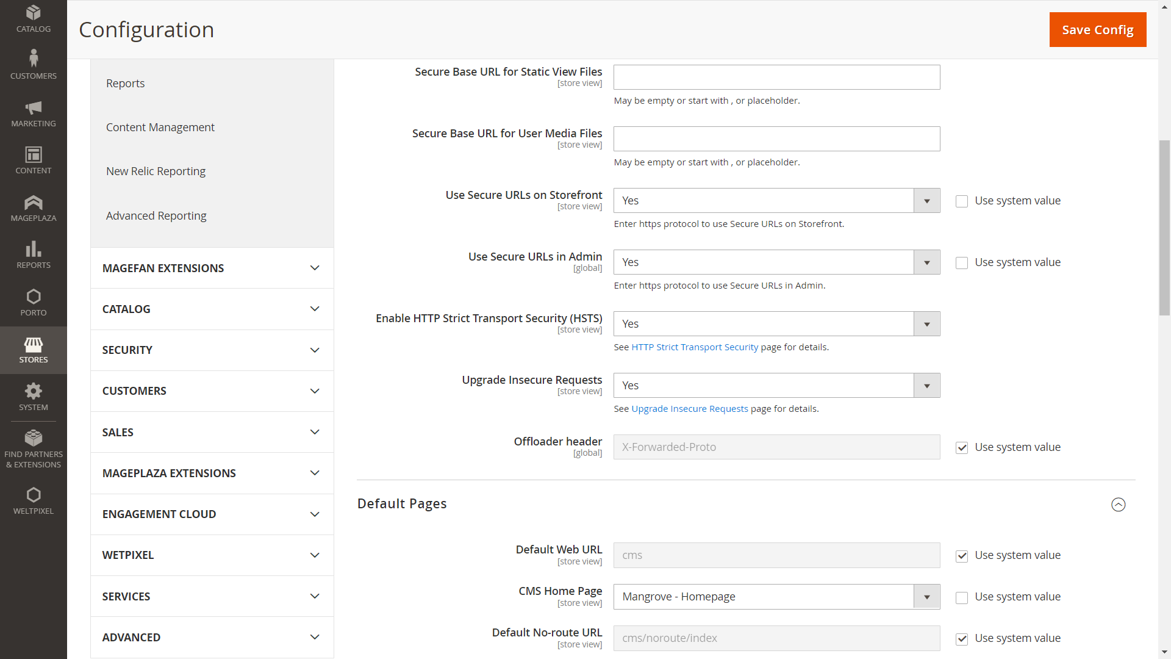Screen dimensions: 1171x659
Task: Expand the SECURITY section
Action: point(212,350)
